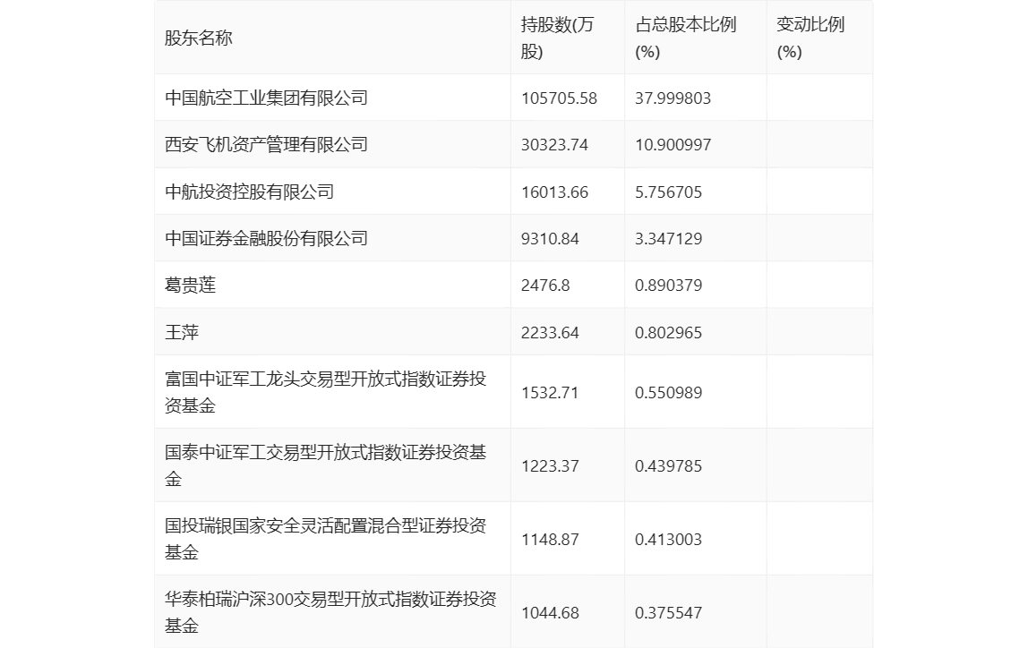Select shareholder 西安飞机资产管理有限公司
Image resolution: width=1028 pixels, height=648 pixels.
point(266,144)
